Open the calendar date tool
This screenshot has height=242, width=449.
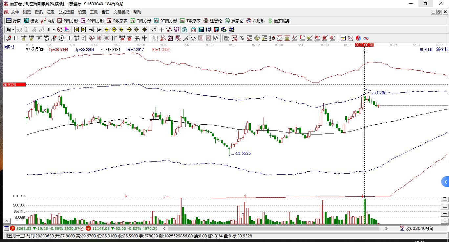(193, 30)
